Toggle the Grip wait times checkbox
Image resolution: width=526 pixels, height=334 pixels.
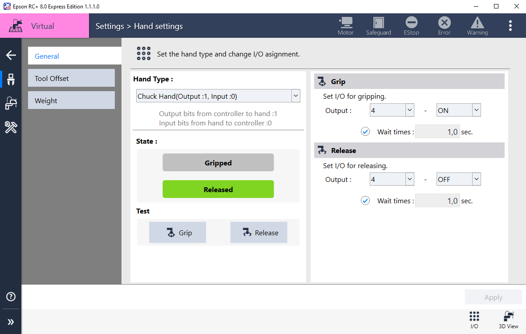click(365, 132)
